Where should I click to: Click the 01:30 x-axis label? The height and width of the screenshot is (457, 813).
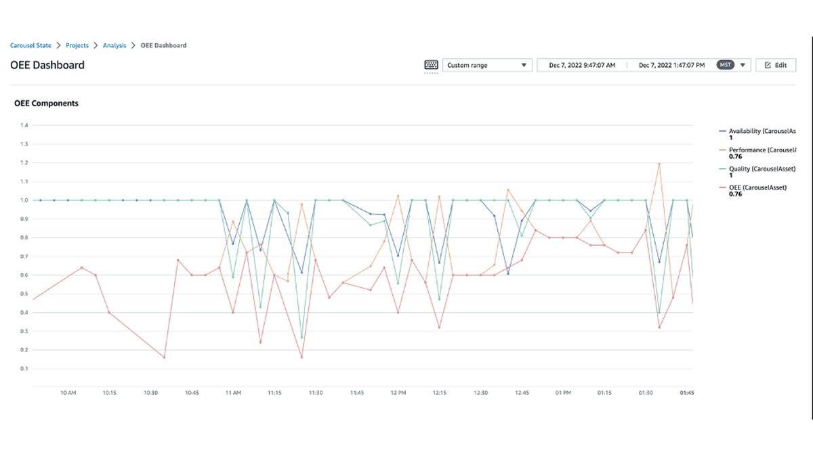646,393
